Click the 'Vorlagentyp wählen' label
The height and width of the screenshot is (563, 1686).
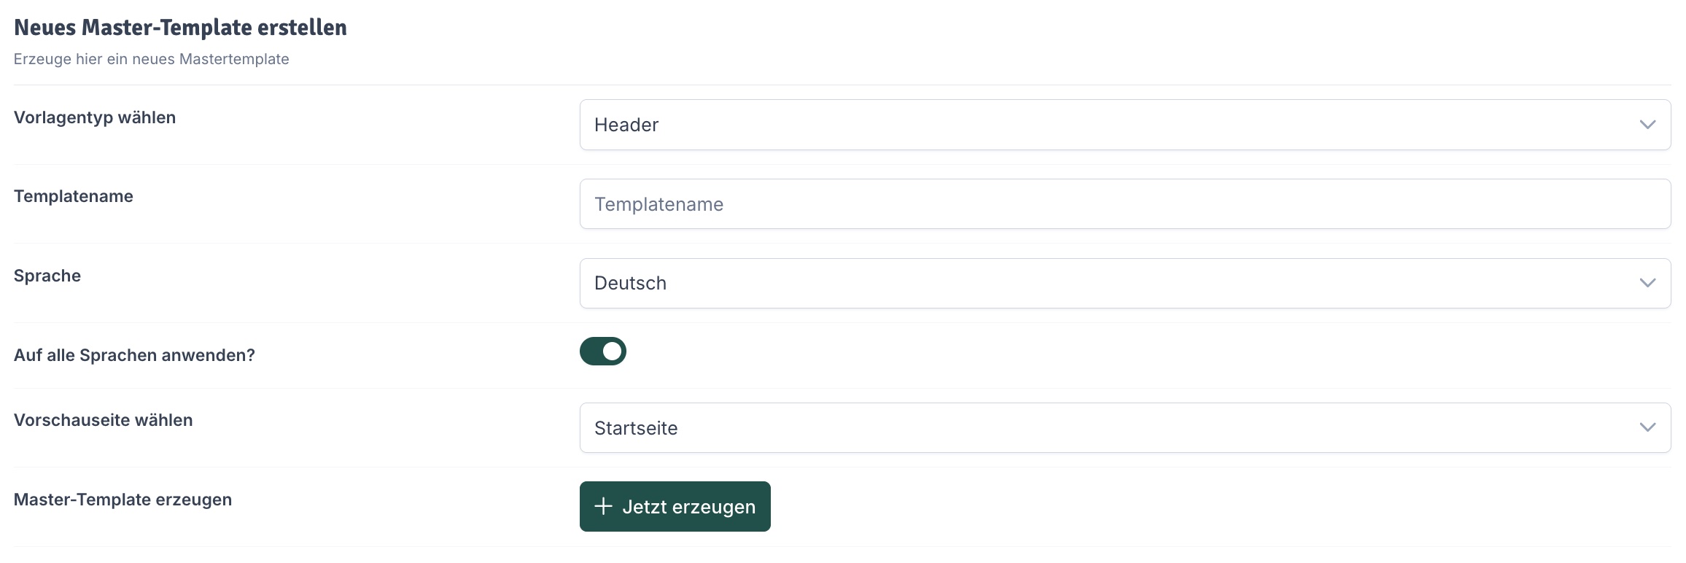[x=95, y=117]
